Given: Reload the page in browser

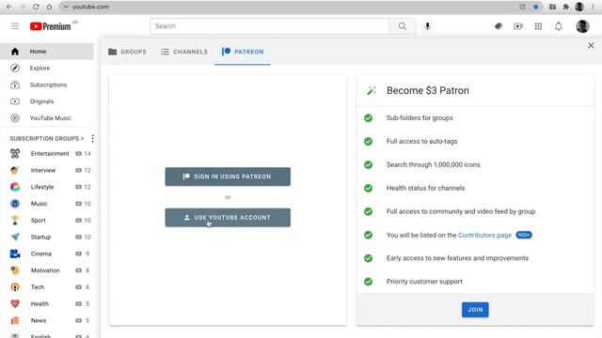Looking at the screenshot, I should tap(36, 7).
